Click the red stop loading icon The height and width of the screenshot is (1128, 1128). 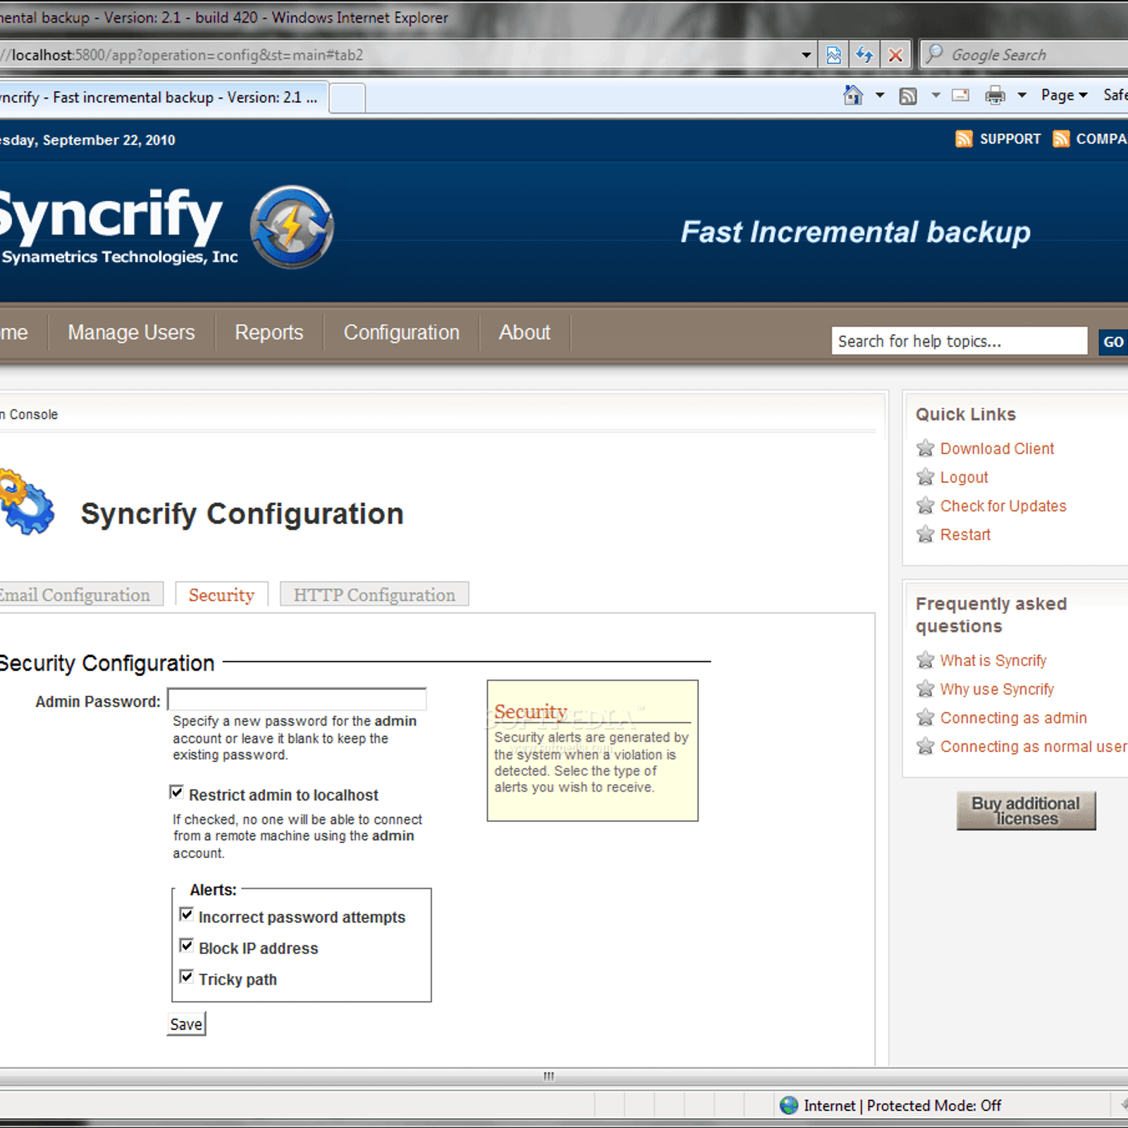tap(895, 55)
